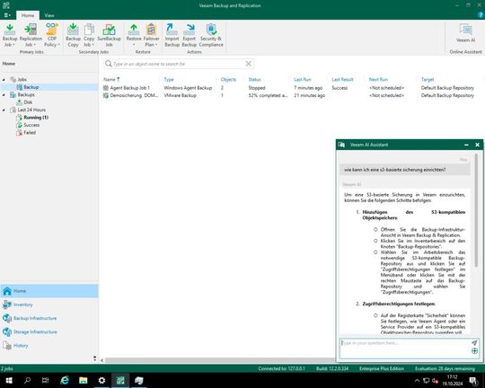485x388 pixels.
Task: Sort jobs by Last Result column header
Action: tap(342, 80)
